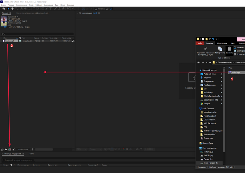This screenshot has height=173, width=245.
Task: Open the Файл menu in After Effects
Action: [x=3, y=5]
